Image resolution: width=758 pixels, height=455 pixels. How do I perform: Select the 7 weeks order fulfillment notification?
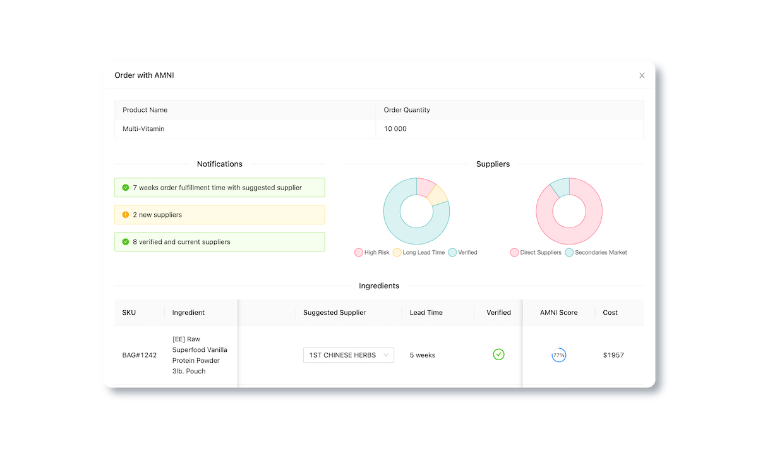[220, 188]
